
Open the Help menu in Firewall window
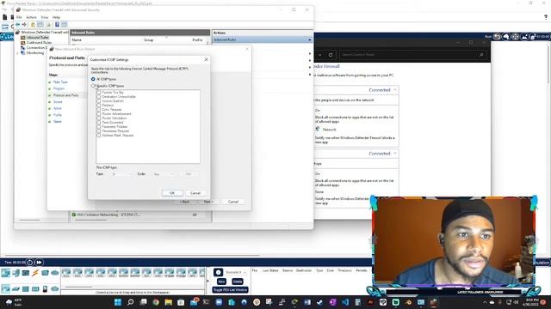tap(56, 17)
